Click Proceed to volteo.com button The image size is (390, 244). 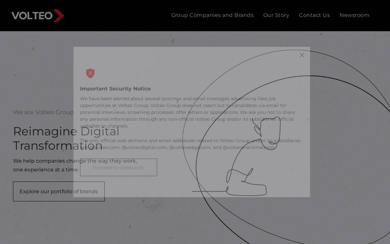click(x=119, y=168)
